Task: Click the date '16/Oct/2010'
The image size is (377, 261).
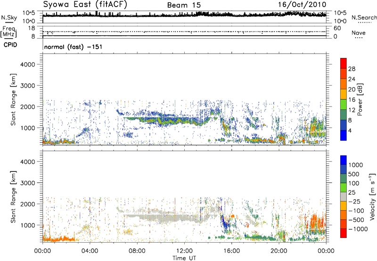Action: pyautogui.click(x=302, y=5)
